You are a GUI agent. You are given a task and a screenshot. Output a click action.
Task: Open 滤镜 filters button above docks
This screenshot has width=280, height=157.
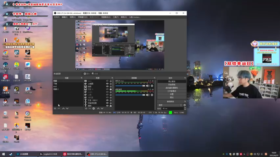coord(95,74)
